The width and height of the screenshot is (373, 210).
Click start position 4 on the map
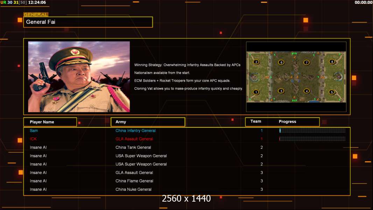(x=307, y=91)
